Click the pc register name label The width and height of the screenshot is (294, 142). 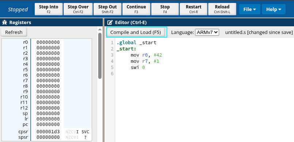pos(25,124)
